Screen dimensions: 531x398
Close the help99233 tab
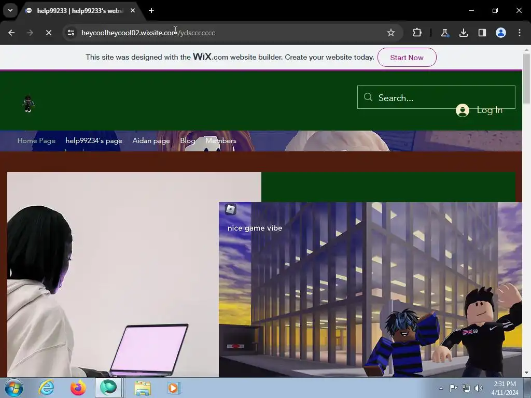(x=133, y=10)
